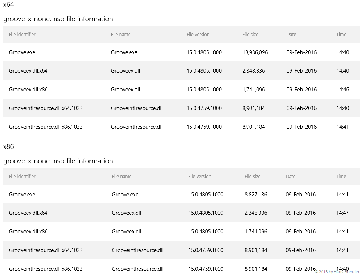This screenshot has width=360, height=274.
Task: Click the 14:47 time entry
Action: point(342,213)
